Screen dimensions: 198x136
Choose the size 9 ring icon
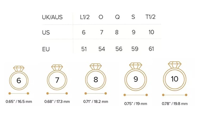click(136, 78)
